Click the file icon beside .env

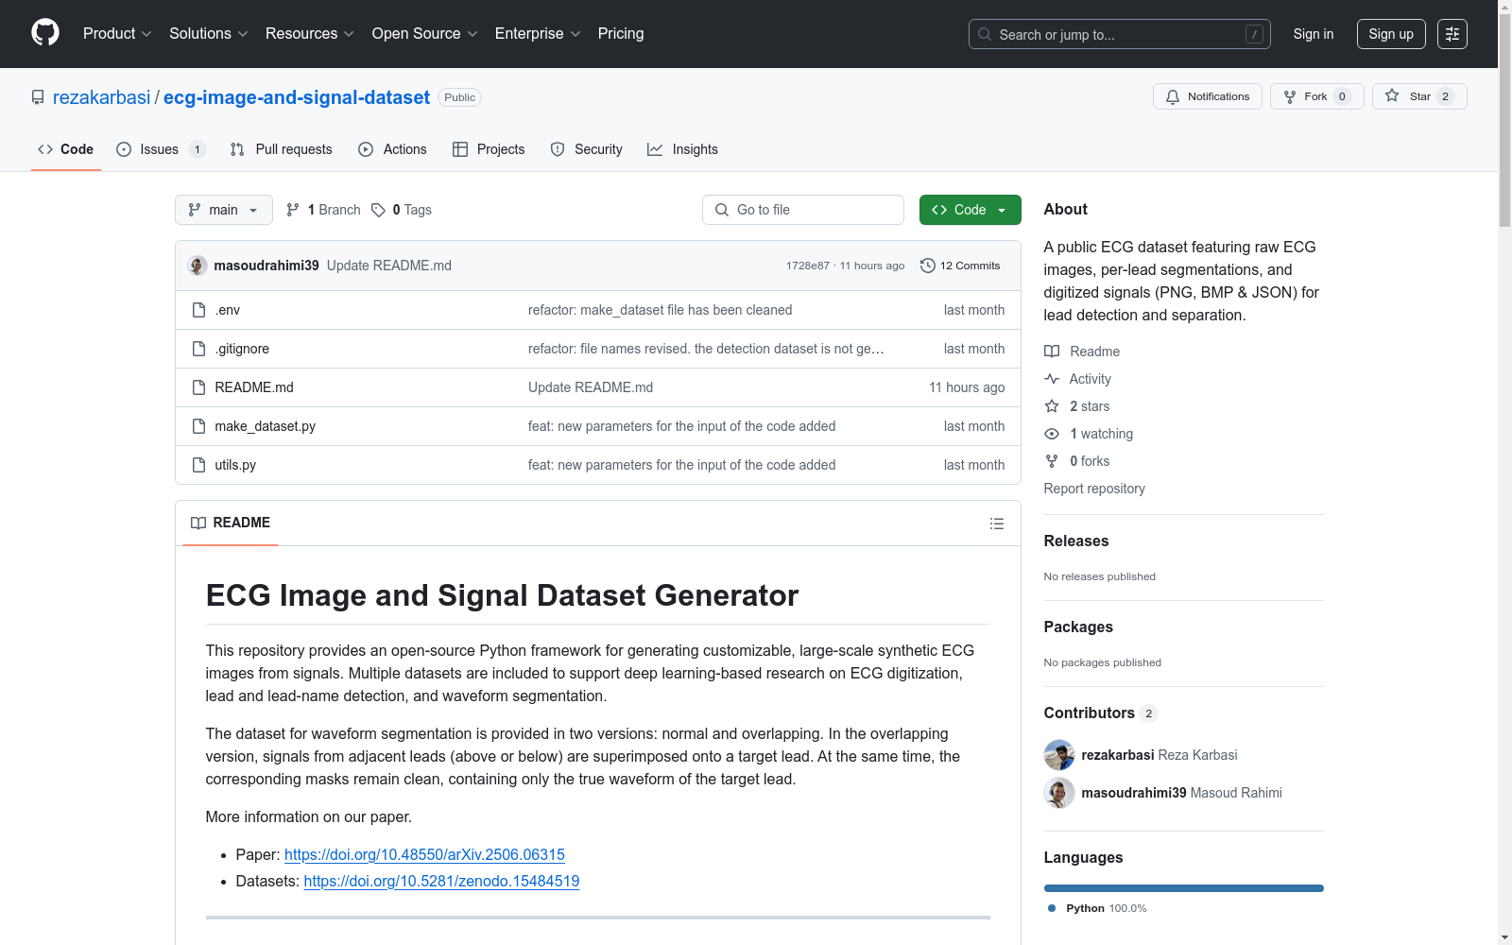coord(198,310)
